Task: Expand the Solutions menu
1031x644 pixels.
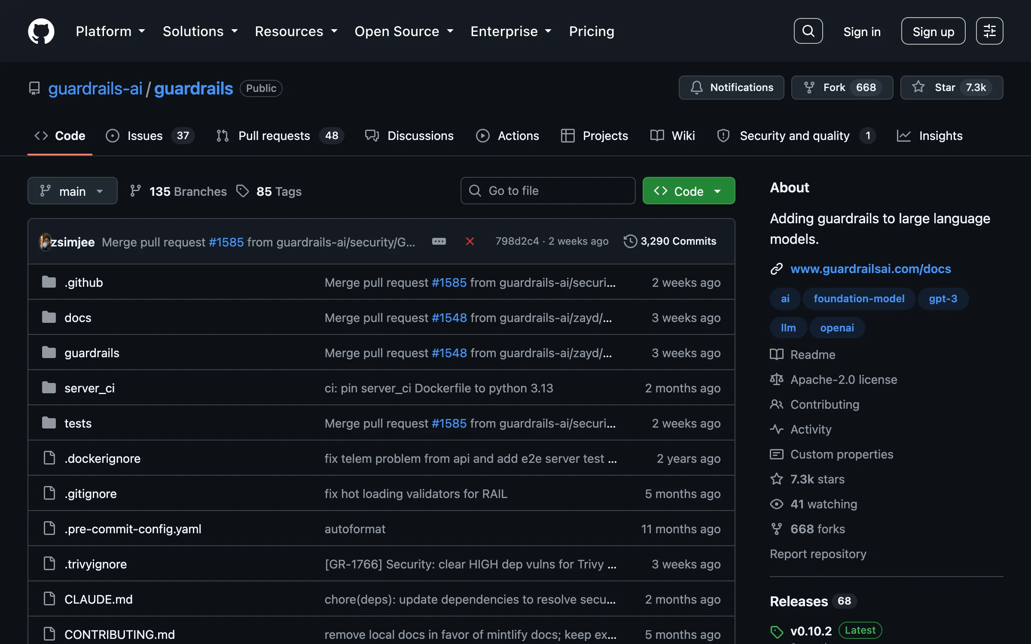Action: [200, 31]
